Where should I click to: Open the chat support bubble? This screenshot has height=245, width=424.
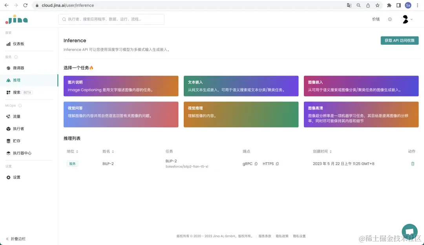tap(409, 231)
